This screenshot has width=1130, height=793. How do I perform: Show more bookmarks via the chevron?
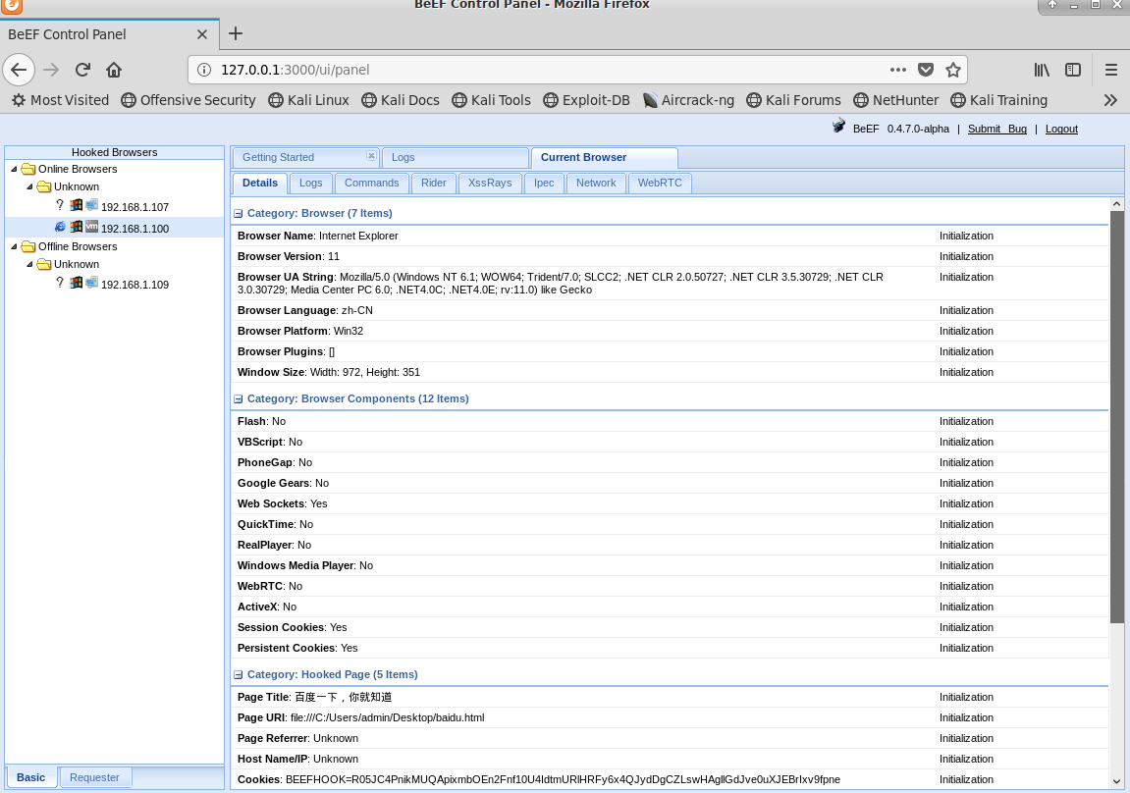tap(1110, 100)
